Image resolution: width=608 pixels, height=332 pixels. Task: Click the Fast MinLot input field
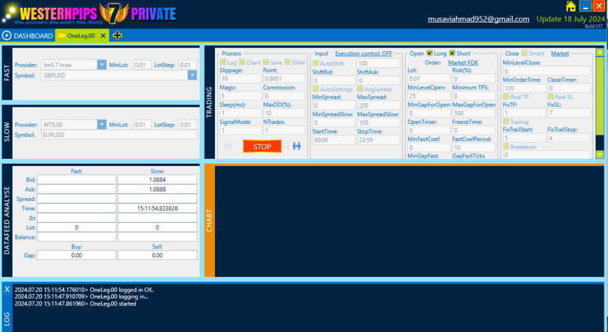click(x=142, y=65)
